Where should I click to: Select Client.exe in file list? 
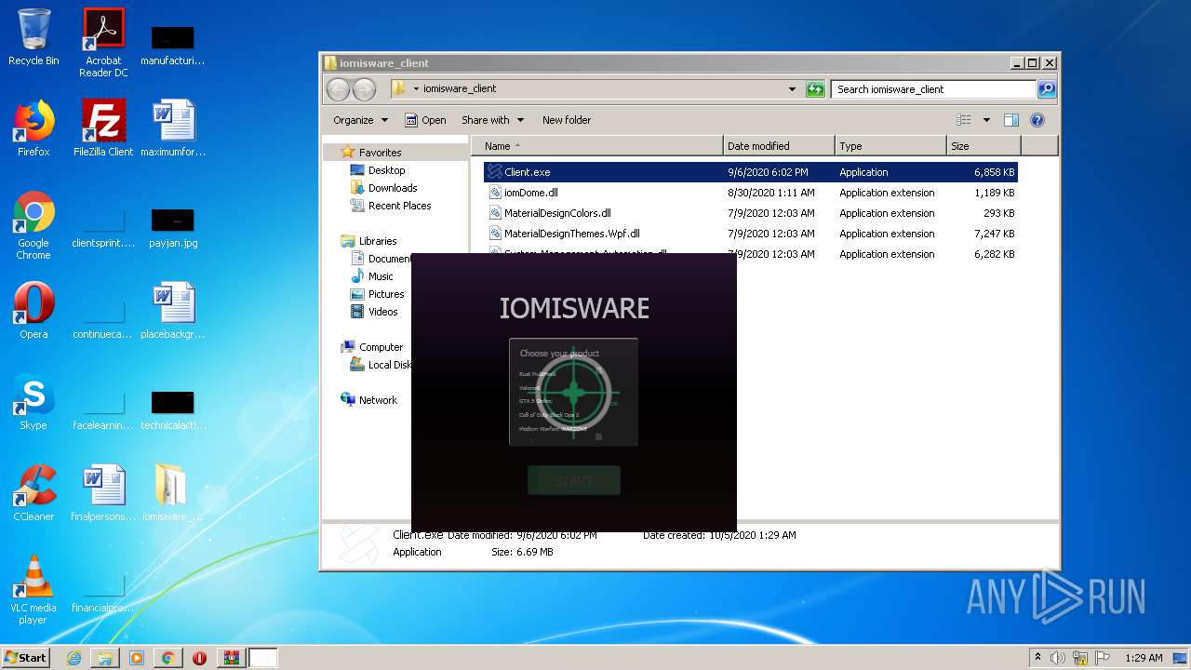(x=750, y=172)
